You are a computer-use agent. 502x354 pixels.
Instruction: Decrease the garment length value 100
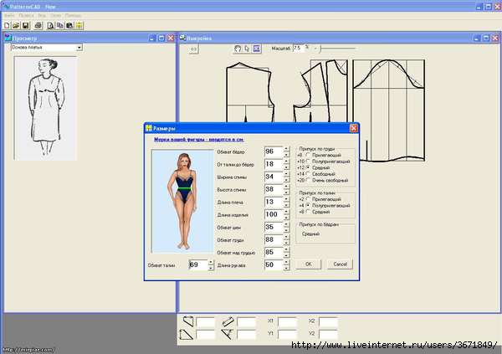[x=286, y=218]
